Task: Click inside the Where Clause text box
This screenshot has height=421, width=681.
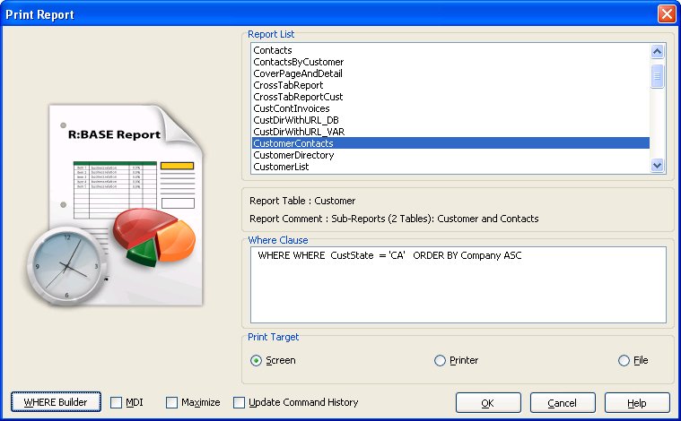Action: pos(458,287)
